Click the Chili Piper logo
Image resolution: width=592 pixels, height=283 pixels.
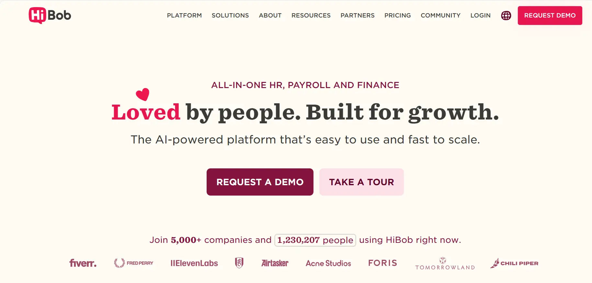(514, 263)
